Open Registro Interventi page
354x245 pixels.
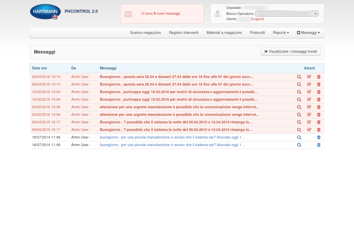(x=184, y=33)
